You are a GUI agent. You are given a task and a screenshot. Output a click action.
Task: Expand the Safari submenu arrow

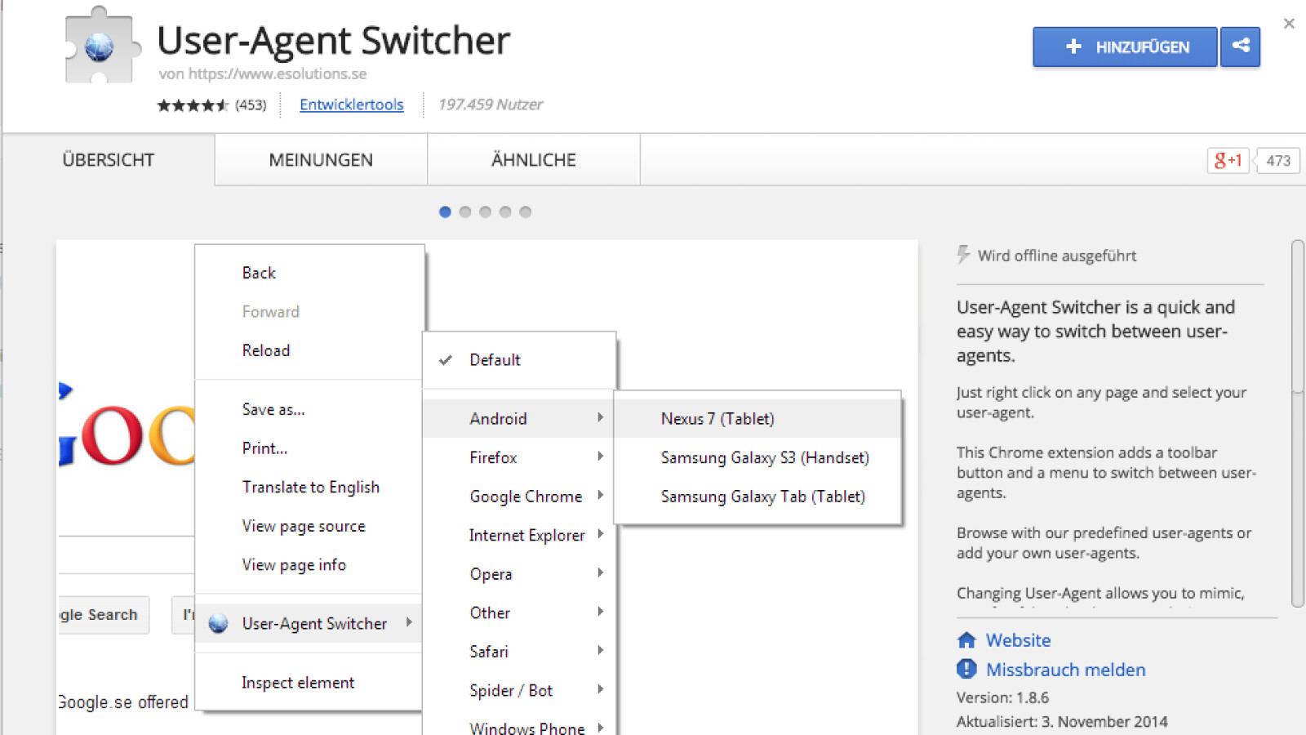(600, 650)
